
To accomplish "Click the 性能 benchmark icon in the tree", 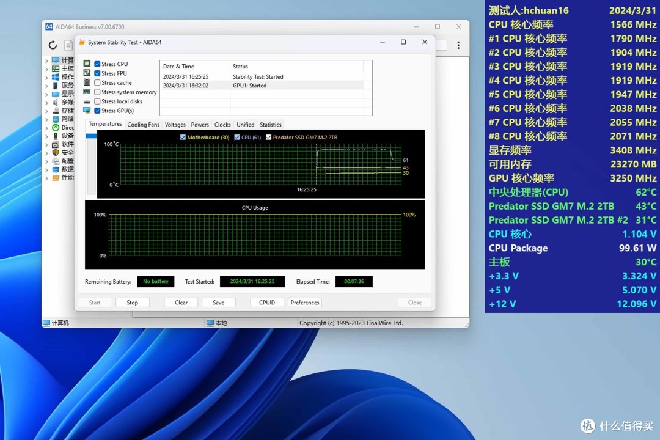I will 56,178.
